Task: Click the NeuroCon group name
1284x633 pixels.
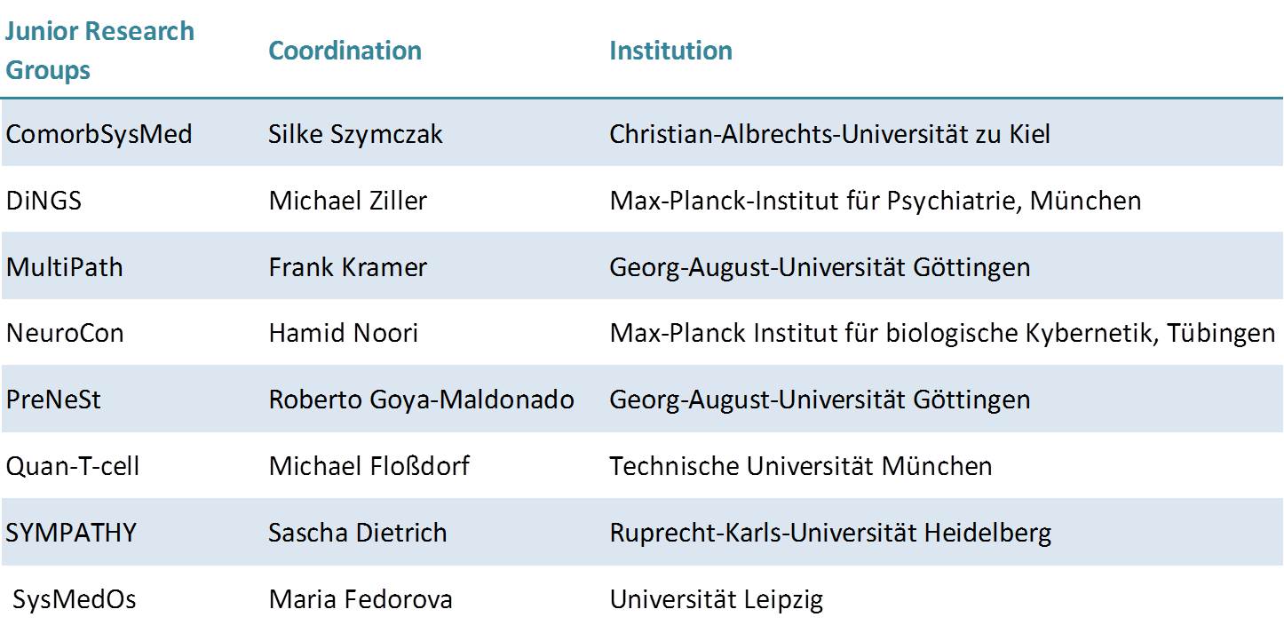Action: (x=65, y=333)
